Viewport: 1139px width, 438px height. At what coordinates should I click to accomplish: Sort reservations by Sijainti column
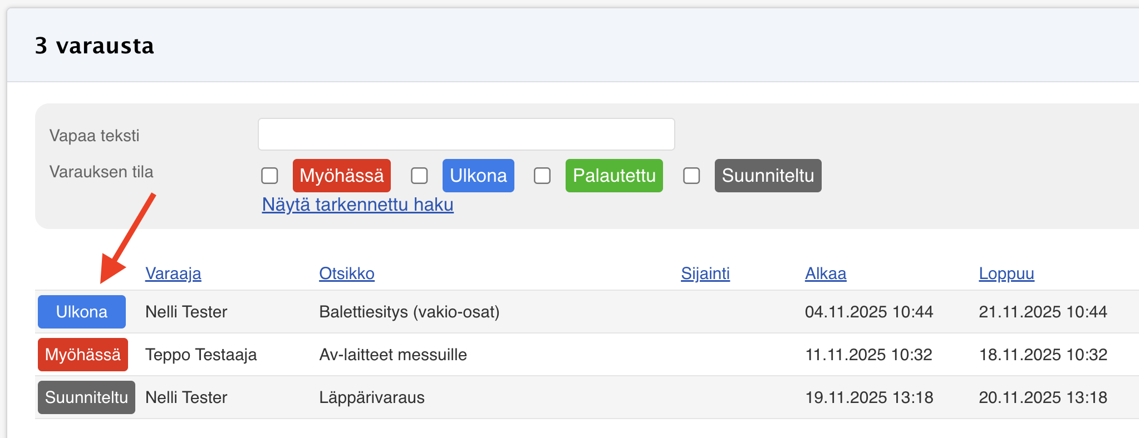[x=705, y=273]
